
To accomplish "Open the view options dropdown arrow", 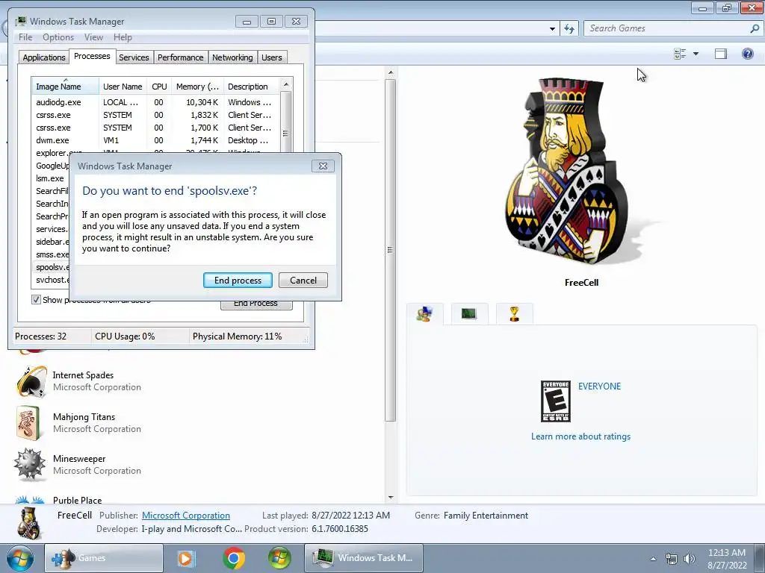I will pyautogui.click(x=696, y=54).
